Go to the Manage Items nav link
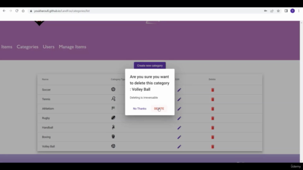This screenshot has height=170, width=303. tap(72, 47)
